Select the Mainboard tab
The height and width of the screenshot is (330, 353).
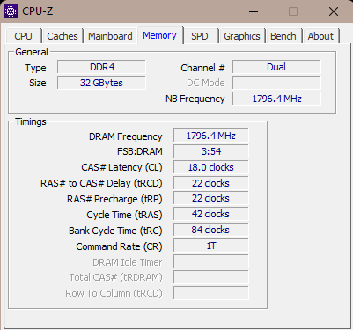click(x=110, y=36)
